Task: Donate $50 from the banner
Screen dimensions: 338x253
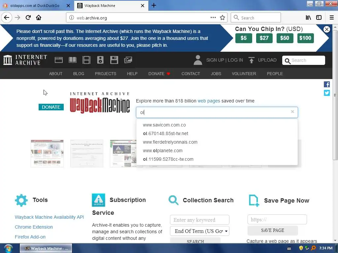Action: (x=285, y=38)
